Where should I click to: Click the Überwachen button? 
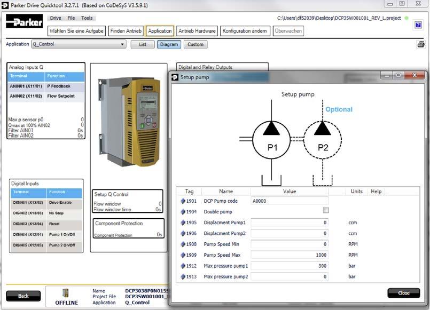288,31
